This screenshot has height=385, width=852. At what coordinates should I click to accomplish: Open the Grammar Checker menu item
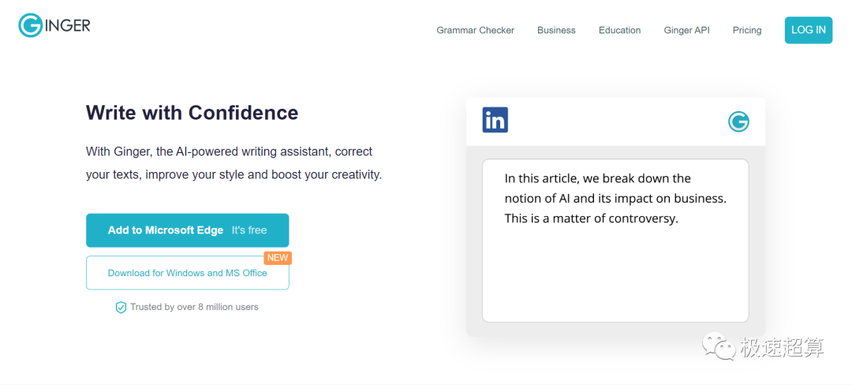tap(476, 31)
